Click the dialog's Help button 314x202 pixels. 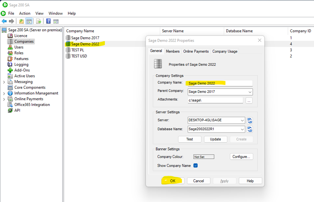250,181
